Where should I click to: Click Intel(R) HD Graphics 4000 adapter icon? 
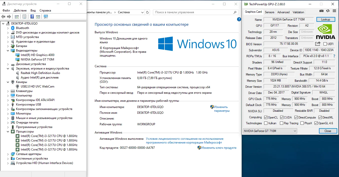(x=18, y=55)
